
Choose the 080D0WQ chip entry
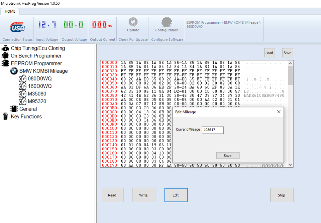[x=40, y=78]
